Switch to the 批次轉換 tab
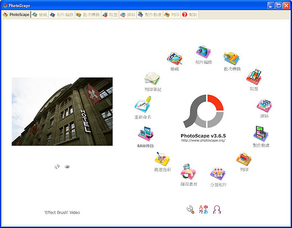 click(x=88, y=15)
